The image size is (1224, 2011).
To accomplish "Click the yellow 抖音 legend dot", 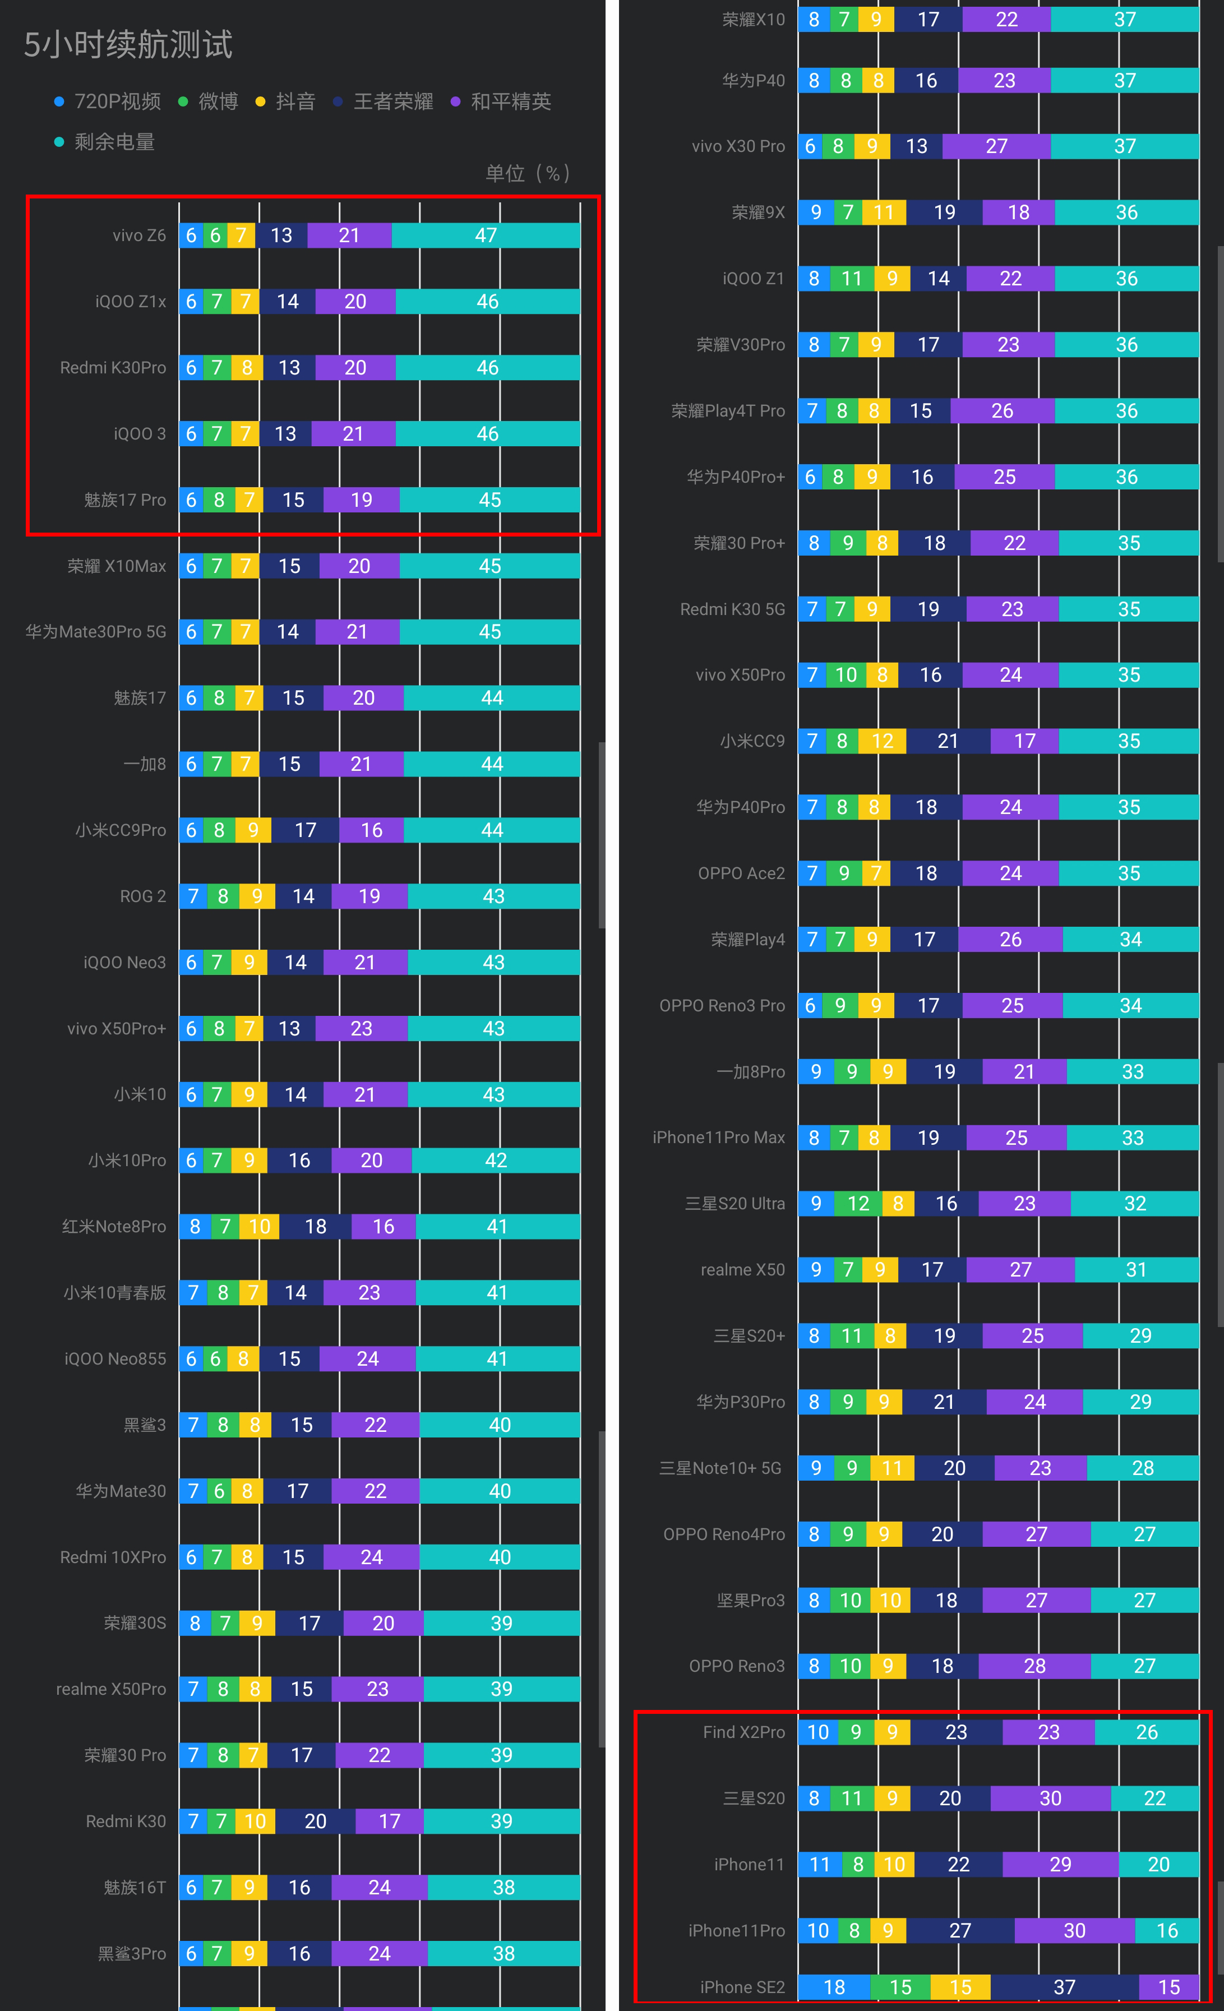I will pos(260,102).
